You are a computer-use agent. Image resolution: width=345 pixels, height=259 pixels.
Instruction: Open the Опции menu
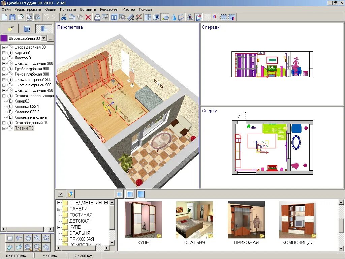tap(51, 9)
